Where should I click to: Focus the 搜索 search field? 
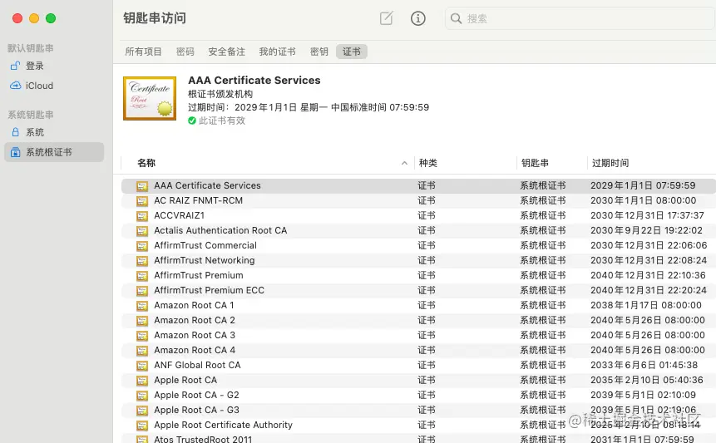point(580,18)
